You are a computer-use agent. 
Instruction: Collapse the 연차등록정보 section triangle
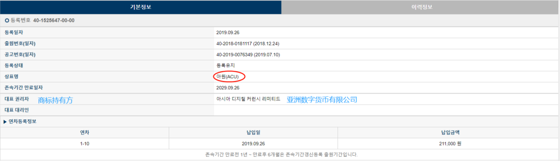point(5,121)
